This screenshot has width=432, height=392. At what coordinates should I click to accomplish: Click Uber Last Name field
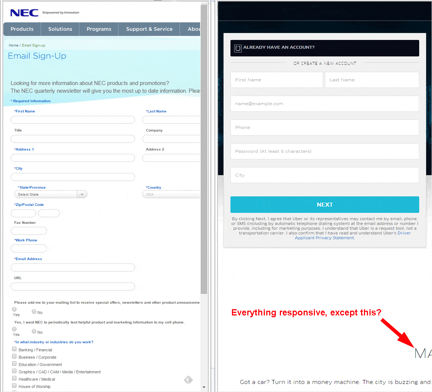pyautogui.click(x=372, y=80)
